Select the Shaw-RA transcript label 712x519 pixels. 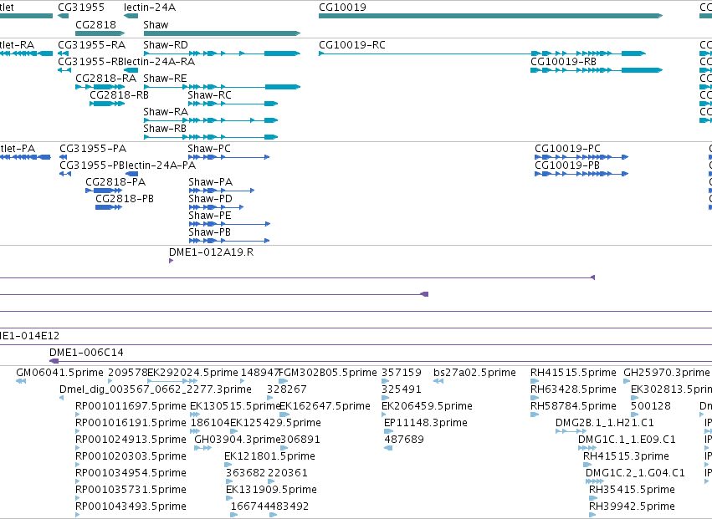coord(166,112)
